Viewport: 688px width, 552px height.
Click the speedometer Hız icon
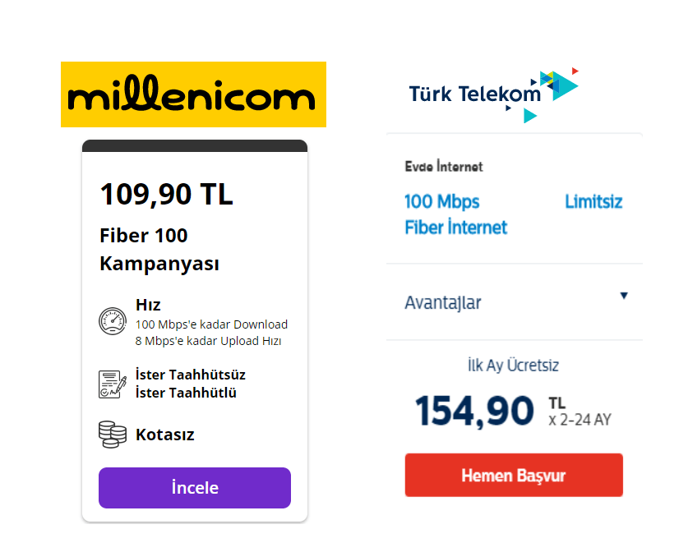tap(113, 321)
